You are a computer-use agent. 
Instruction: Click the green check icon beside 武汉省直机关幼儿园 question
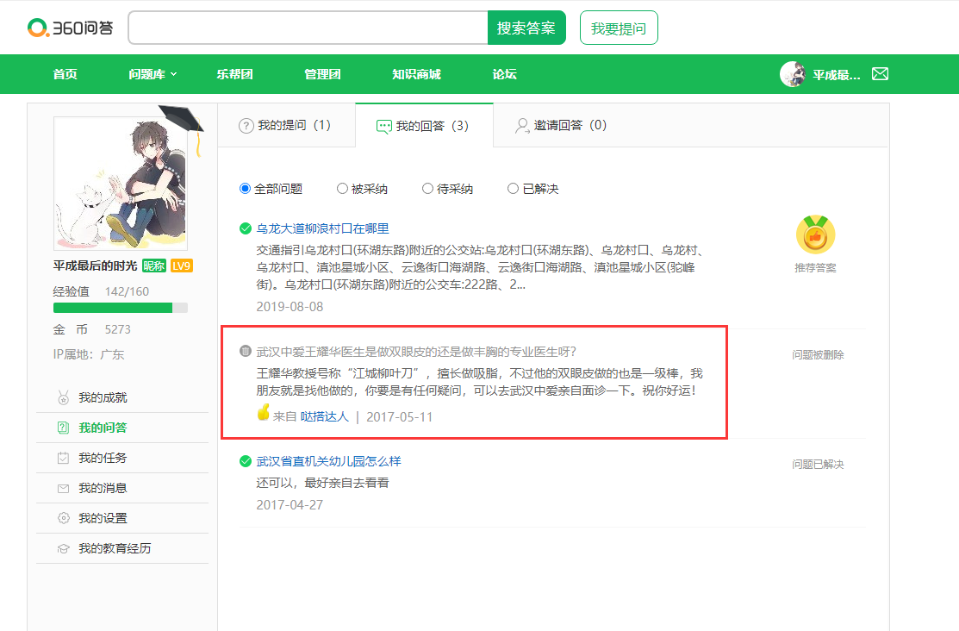[246, 461]
